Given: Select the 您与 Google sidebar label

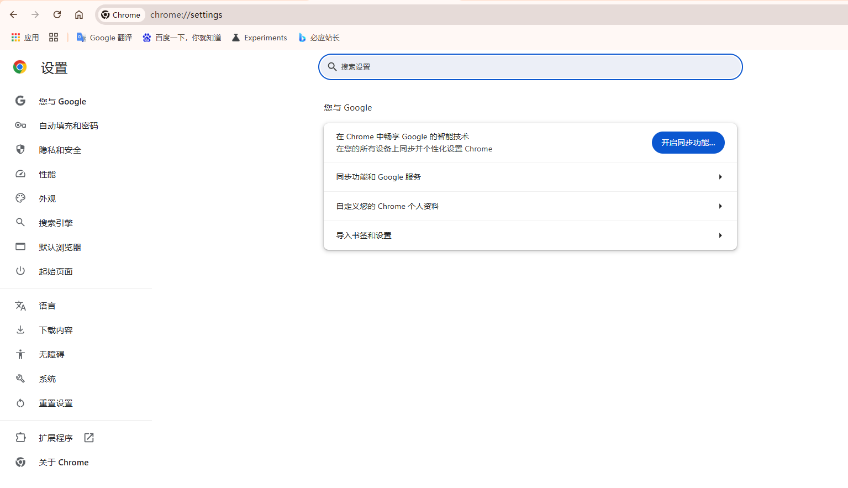Looking at the screenshot, I should pyautogui.click(x=62, y=102).
